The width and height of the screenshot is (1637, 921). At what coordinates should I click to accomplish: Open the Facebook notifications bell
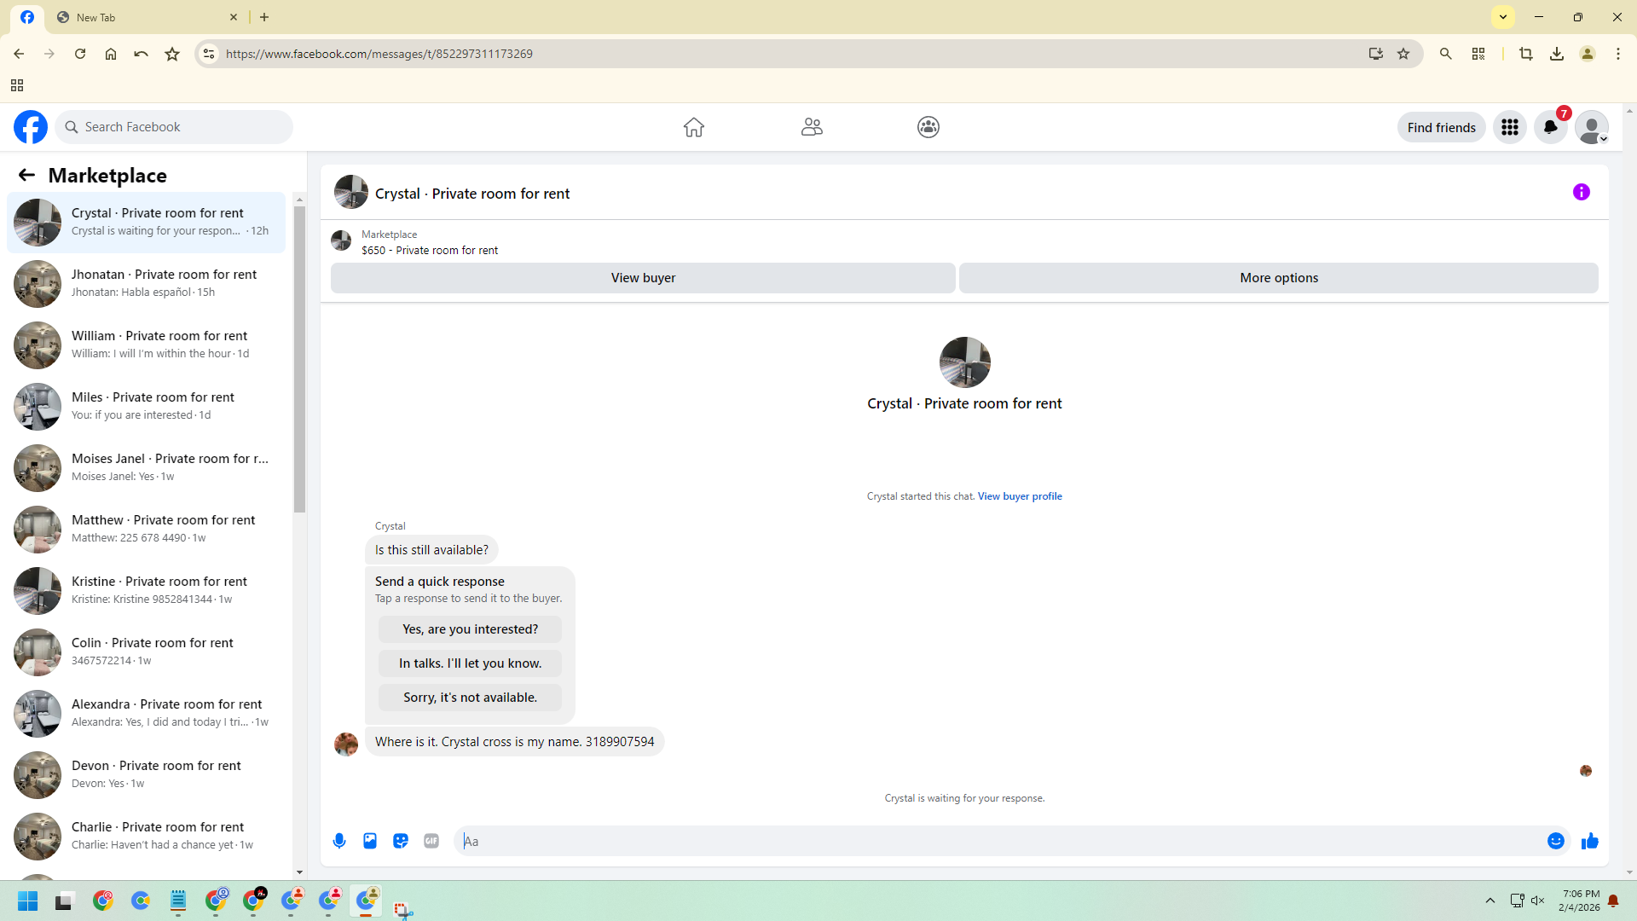pyautogui.click(x=1550, y=127)
